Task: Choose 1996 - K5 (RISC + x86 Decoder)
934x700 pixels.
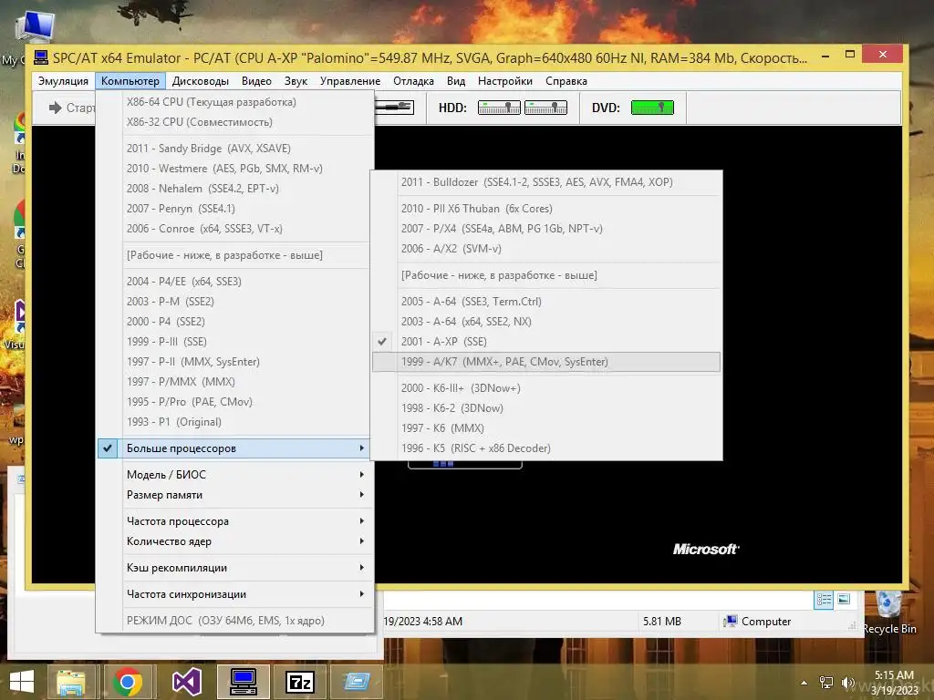Action: click(546, 448)
